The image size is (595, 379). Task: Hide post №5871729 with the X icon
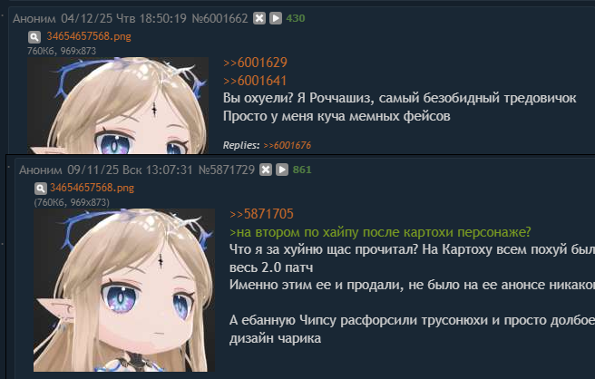point(266,170)
